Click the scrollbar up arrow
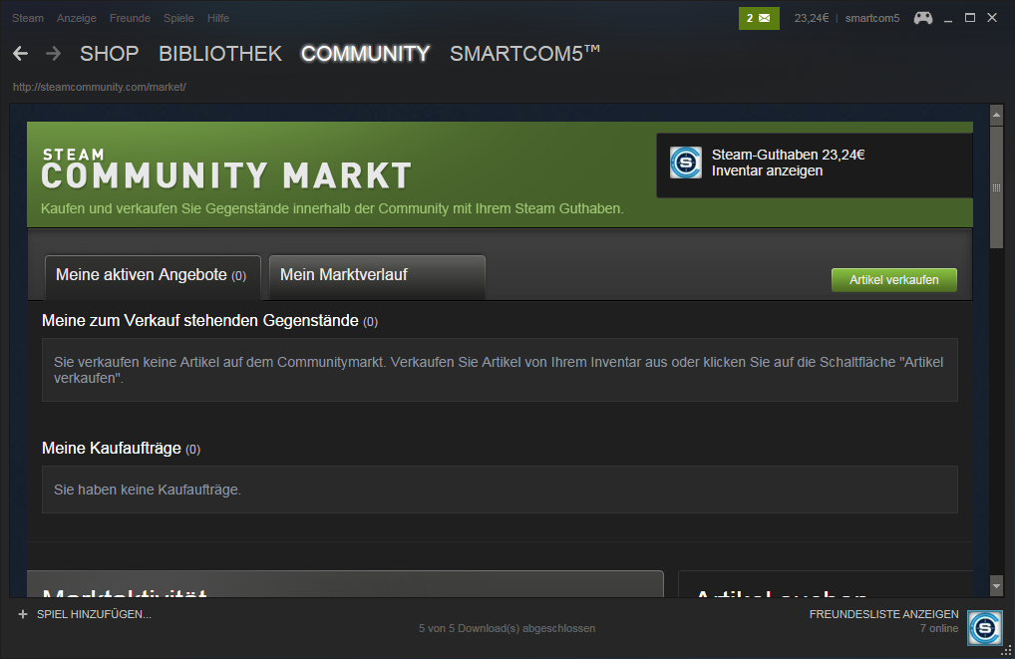Viewport: 1015px width, 659px height. point(996,115)
